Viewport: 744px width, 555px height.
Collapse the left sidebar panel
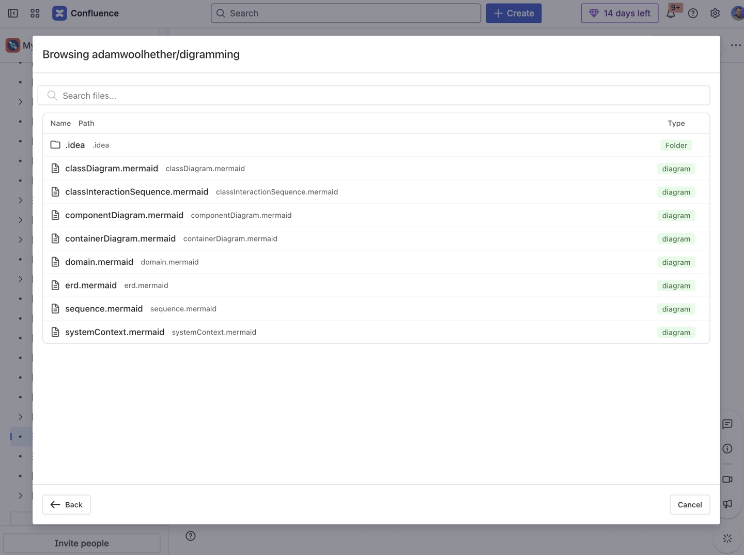coord(12,13)
